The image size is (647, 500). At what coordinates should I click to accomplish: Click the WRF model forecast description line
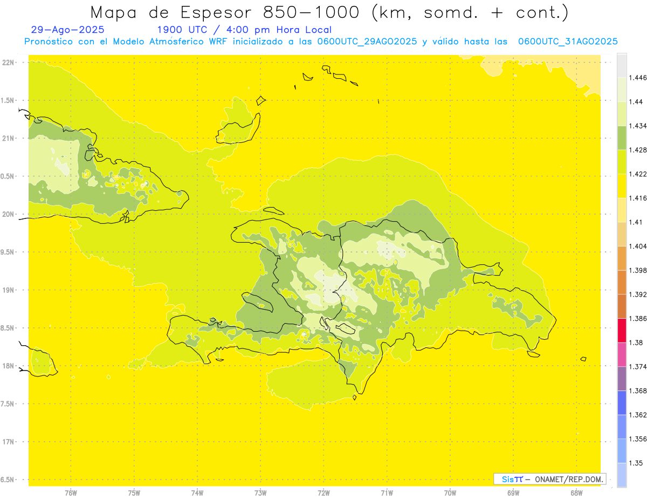coord(321,42)
